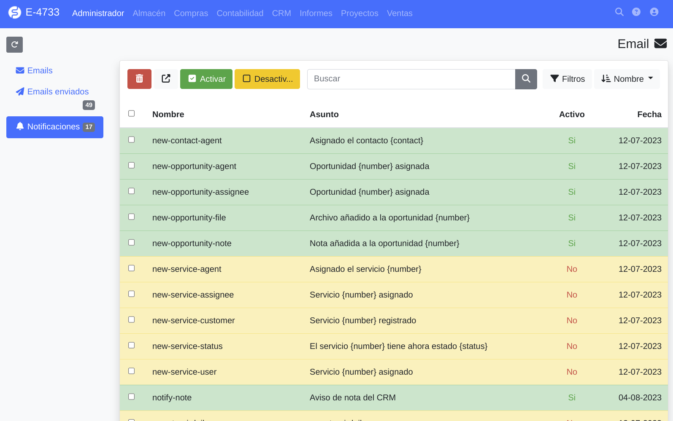Open the Ventas menu
This screenshot has width=673, height=421.
click(400, 13)
